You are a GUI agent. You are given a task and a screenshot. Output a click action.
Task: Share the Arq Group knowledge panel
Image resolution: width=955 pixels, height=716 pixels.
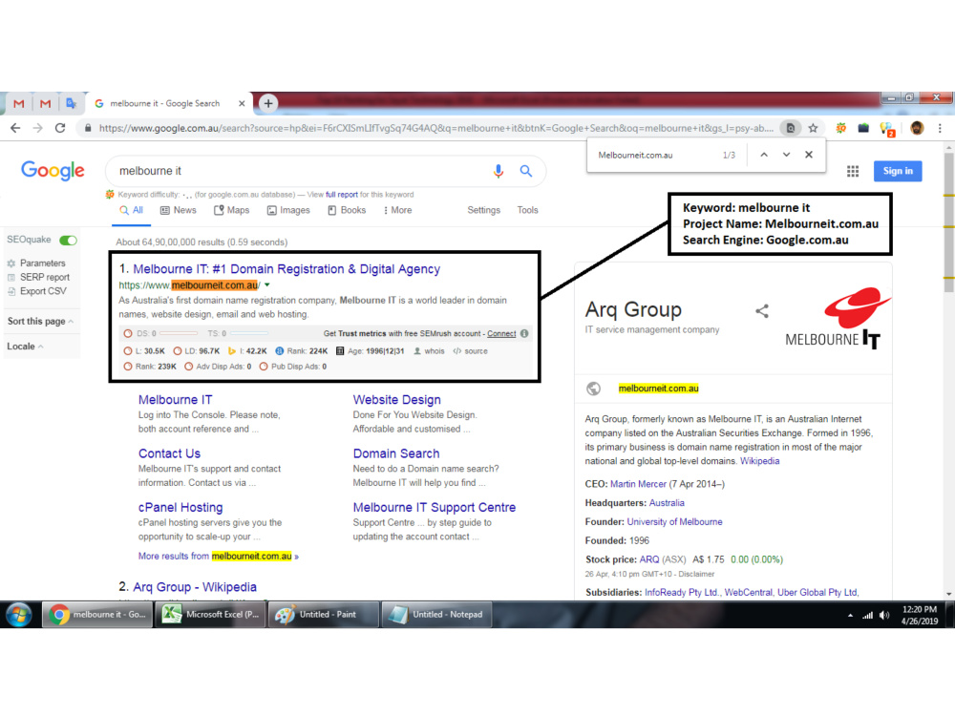pos(762,311)
